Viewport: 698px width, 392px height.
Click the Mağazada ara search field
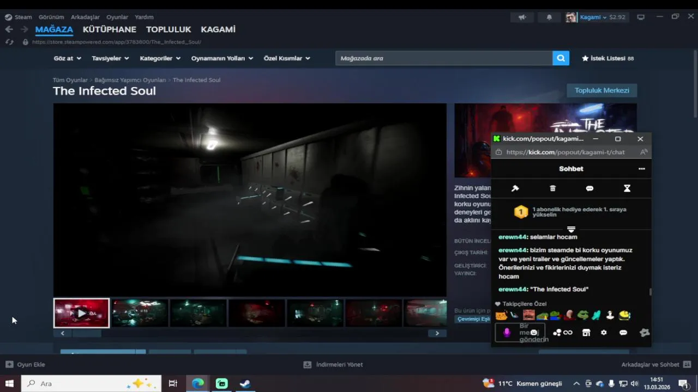pyautogui.click(x=444, y=58)
